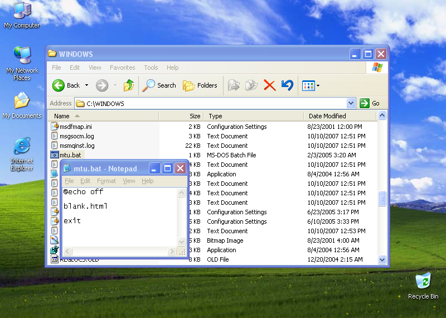Open My Network Places desktop icon
Screen dimensions: 446x318
pyautogui.click(x=22, y=63)
